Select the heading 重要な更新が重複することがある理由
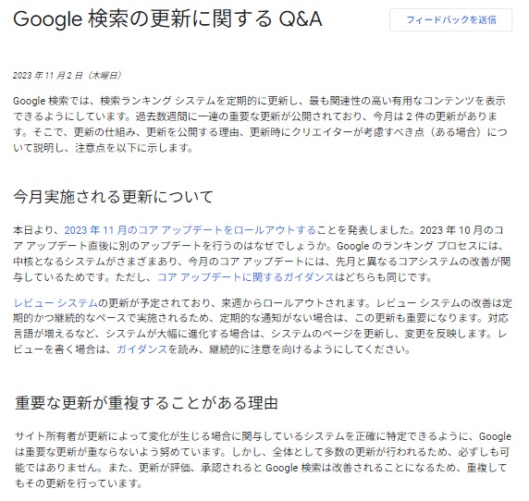 click(146, 402)
